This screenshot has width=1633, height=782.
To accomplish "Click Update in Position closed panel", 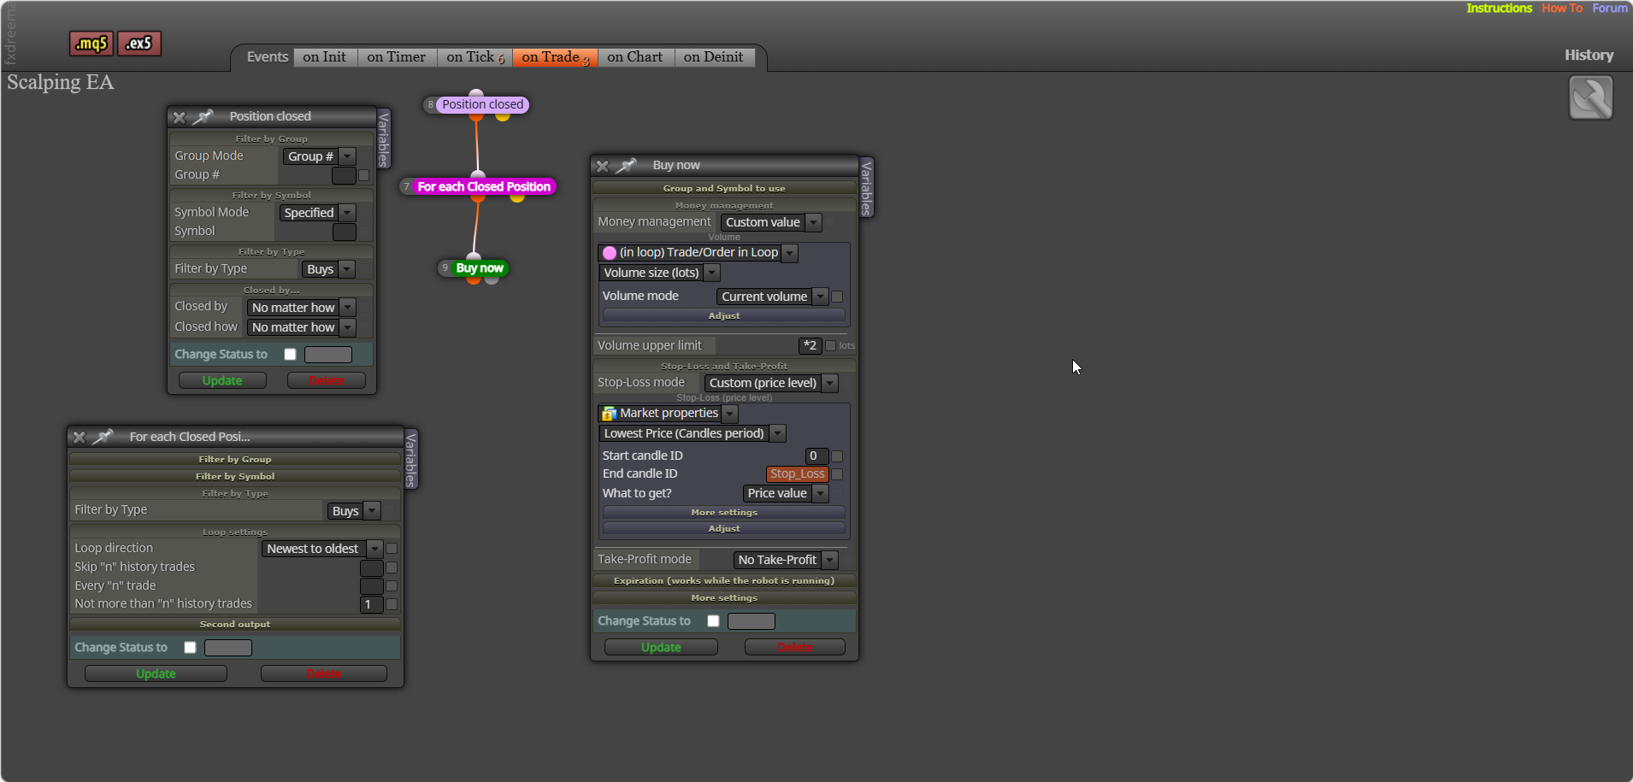I will [x=222, y=380].
